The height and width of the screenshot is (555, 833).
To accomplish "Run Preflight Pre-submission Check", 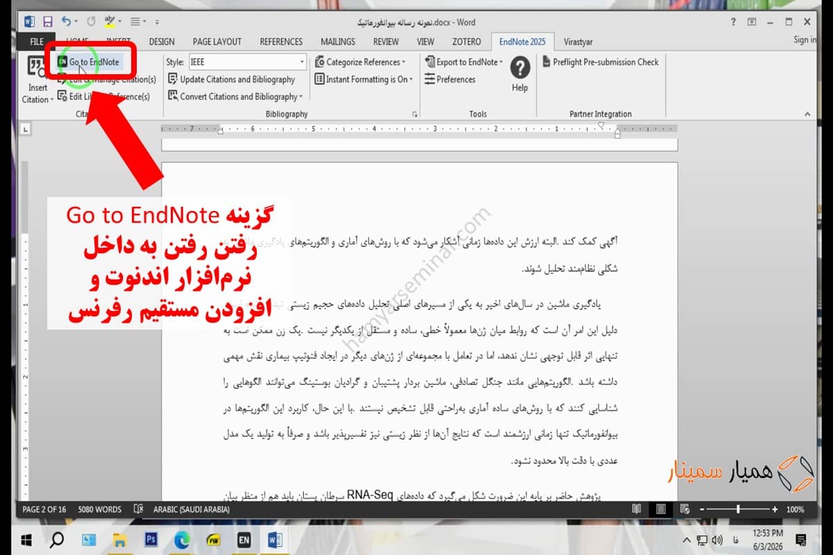I will (600, 62).
